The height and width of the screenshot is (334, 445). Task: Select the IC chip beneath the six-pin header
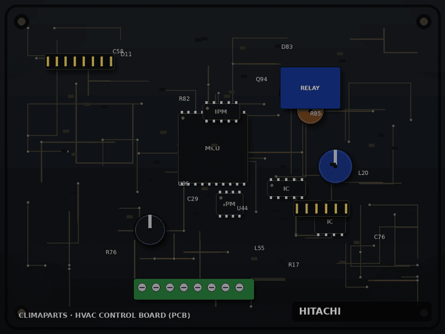point(330,224)
